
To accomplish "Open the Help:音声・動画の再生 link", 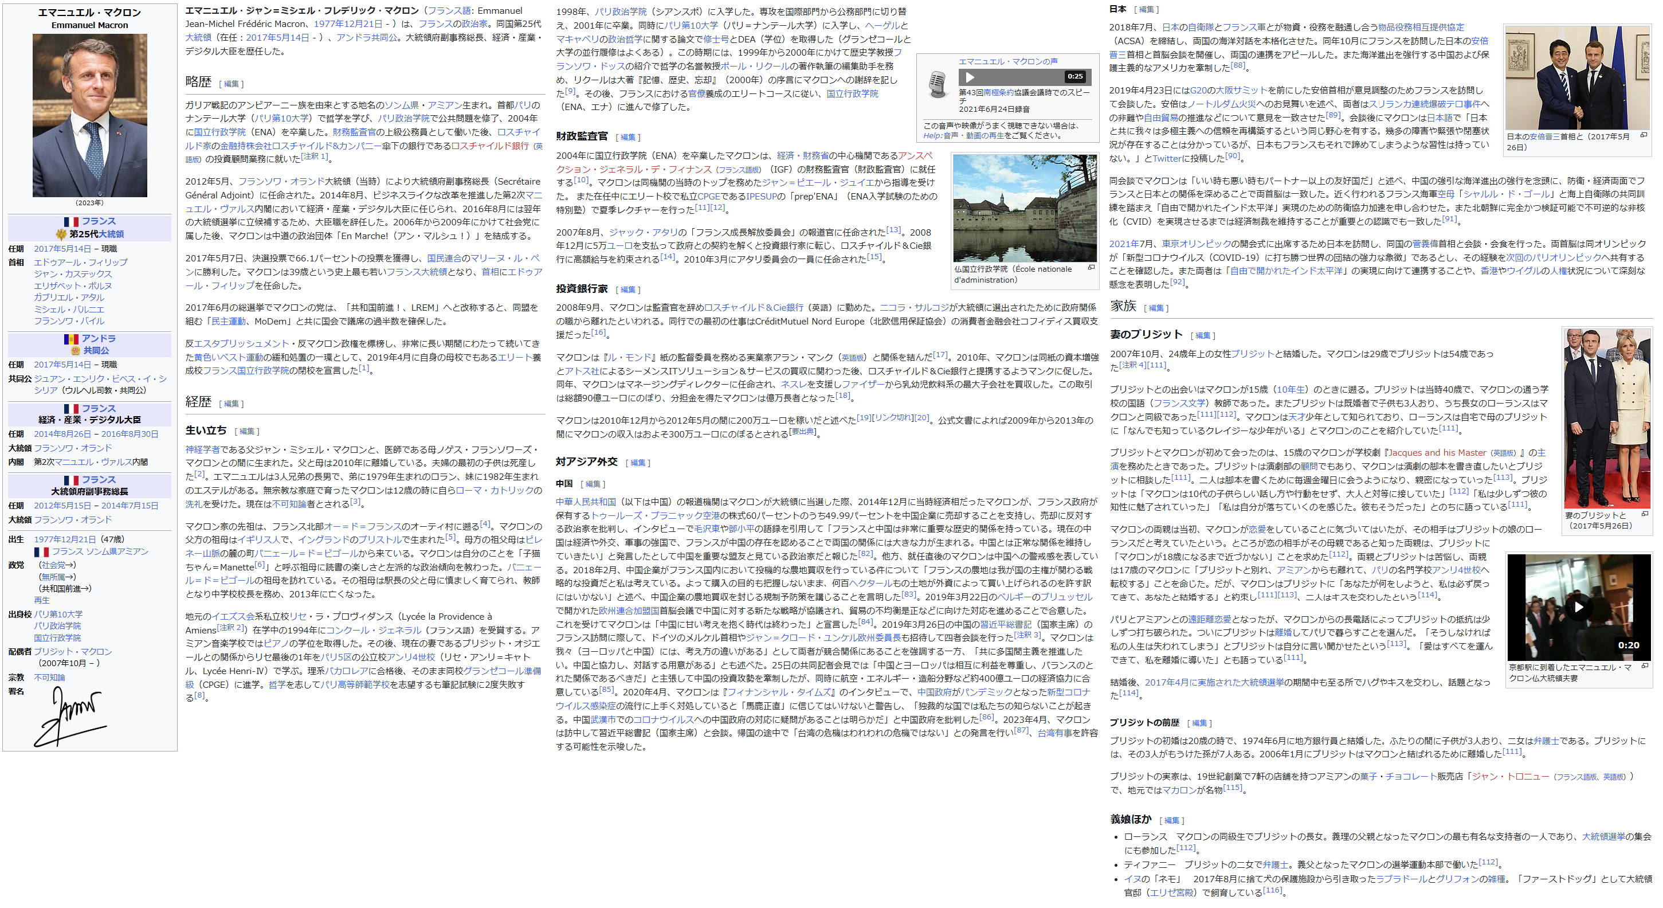I will [963, 136].
